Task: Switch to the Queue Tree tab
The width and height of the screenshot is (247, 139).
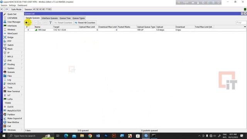Action: point(65,18)
